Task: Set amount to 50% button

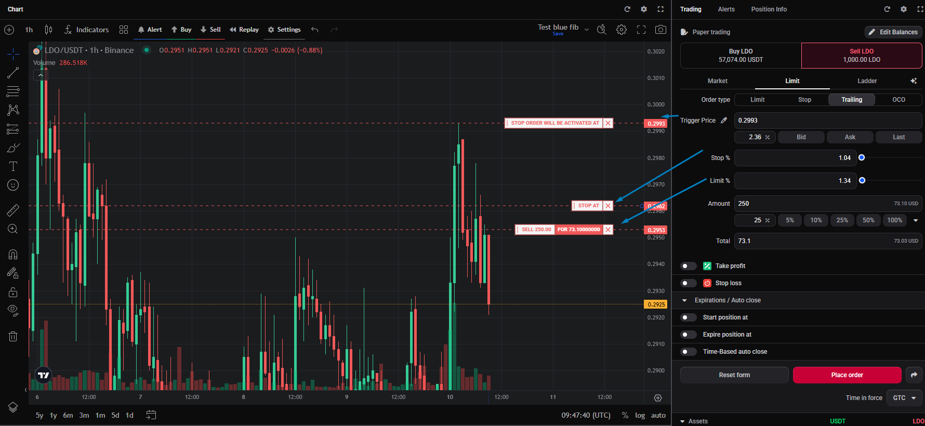Action: pyautogui.click(x=868, y=220)
